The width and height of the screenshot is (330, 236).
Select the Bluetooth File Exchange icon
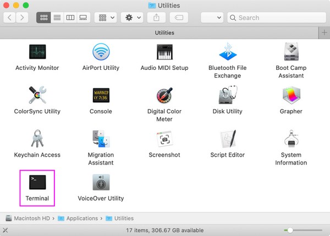(x=228, y=52)
